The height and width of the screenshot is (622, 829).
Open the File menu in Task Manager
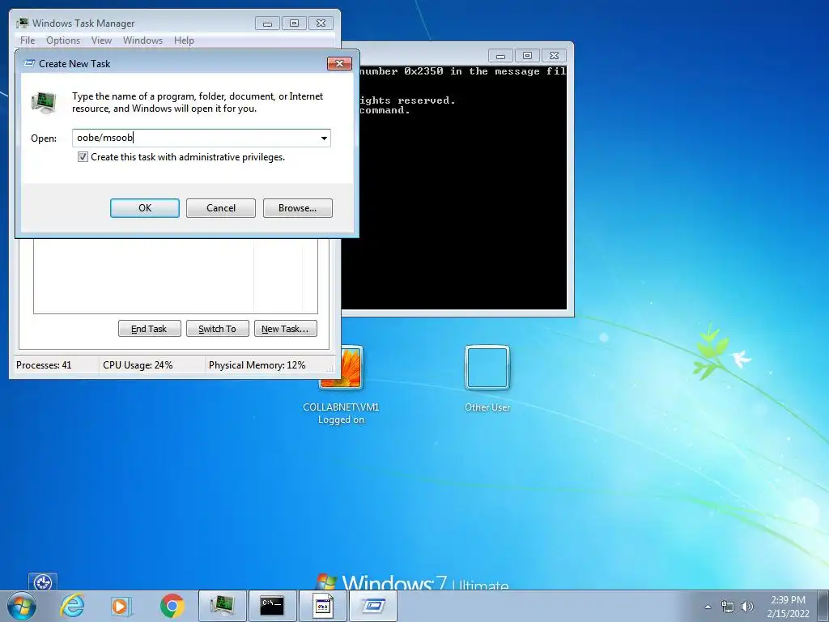tap(28, 40)
